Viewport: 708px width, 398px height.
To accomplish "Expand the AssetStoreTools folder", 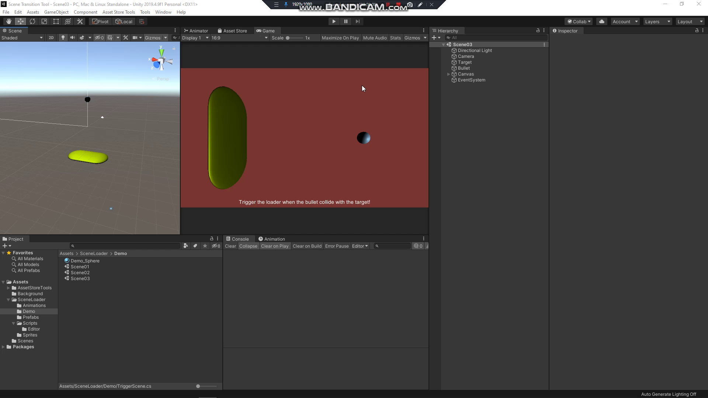I will (8, 288).
